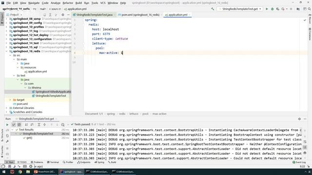Open Favorites tool window on left sidebar
The height and width of the screenshot is (175, 312).
2,152
